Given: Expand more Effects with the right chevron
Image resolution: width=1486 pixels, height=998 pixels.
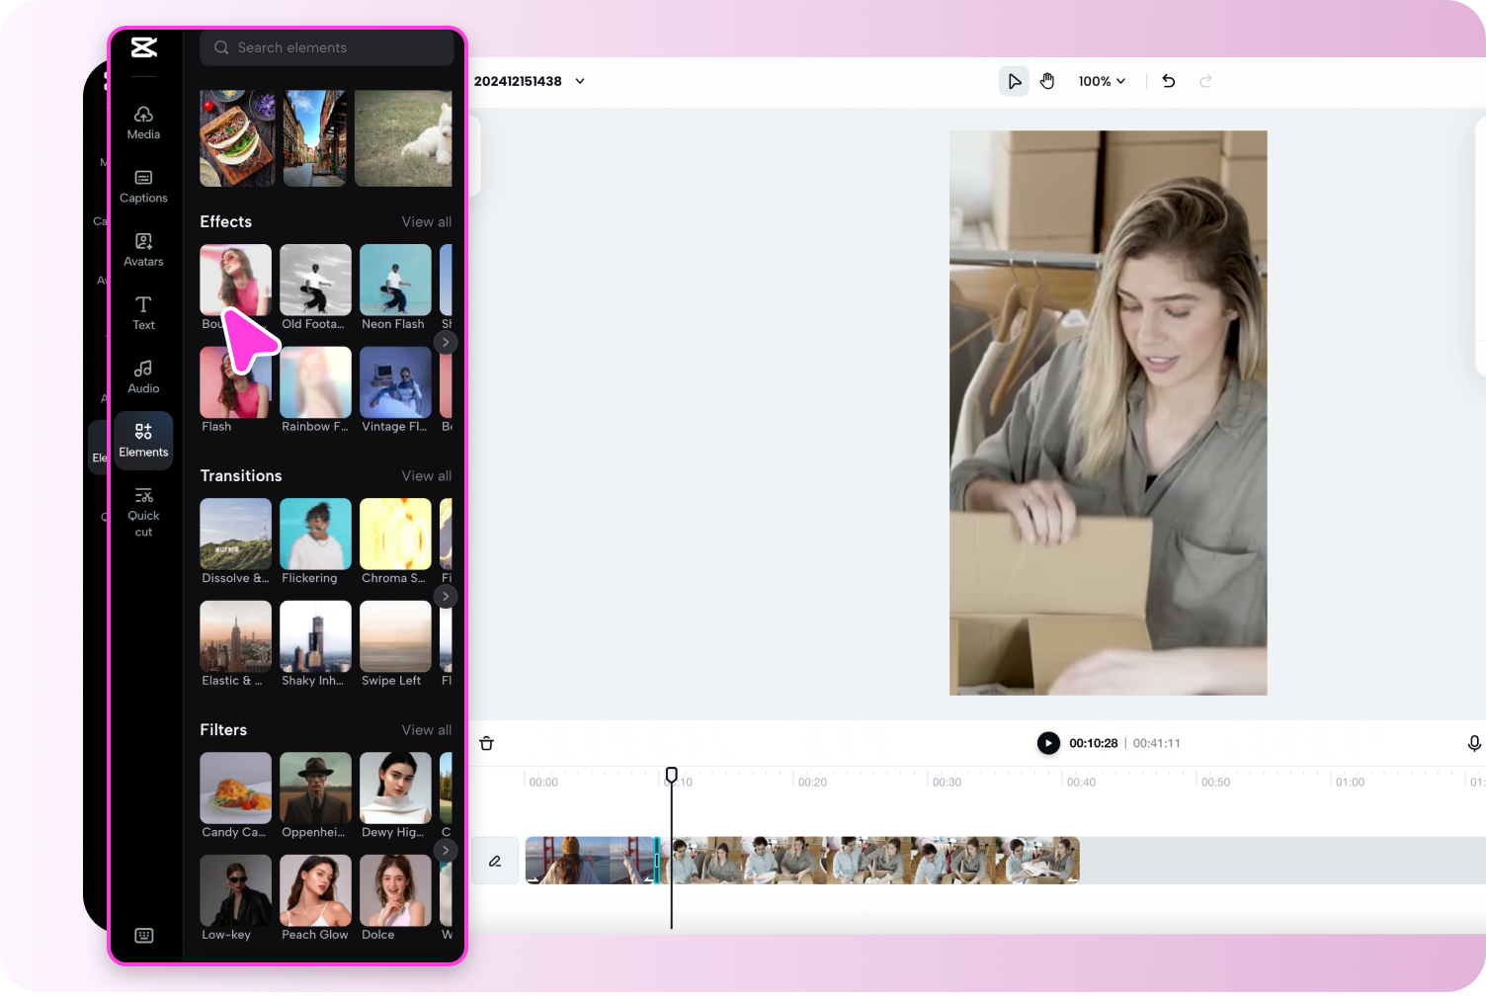Looking at the screenshot, I should tap(446, 342).
